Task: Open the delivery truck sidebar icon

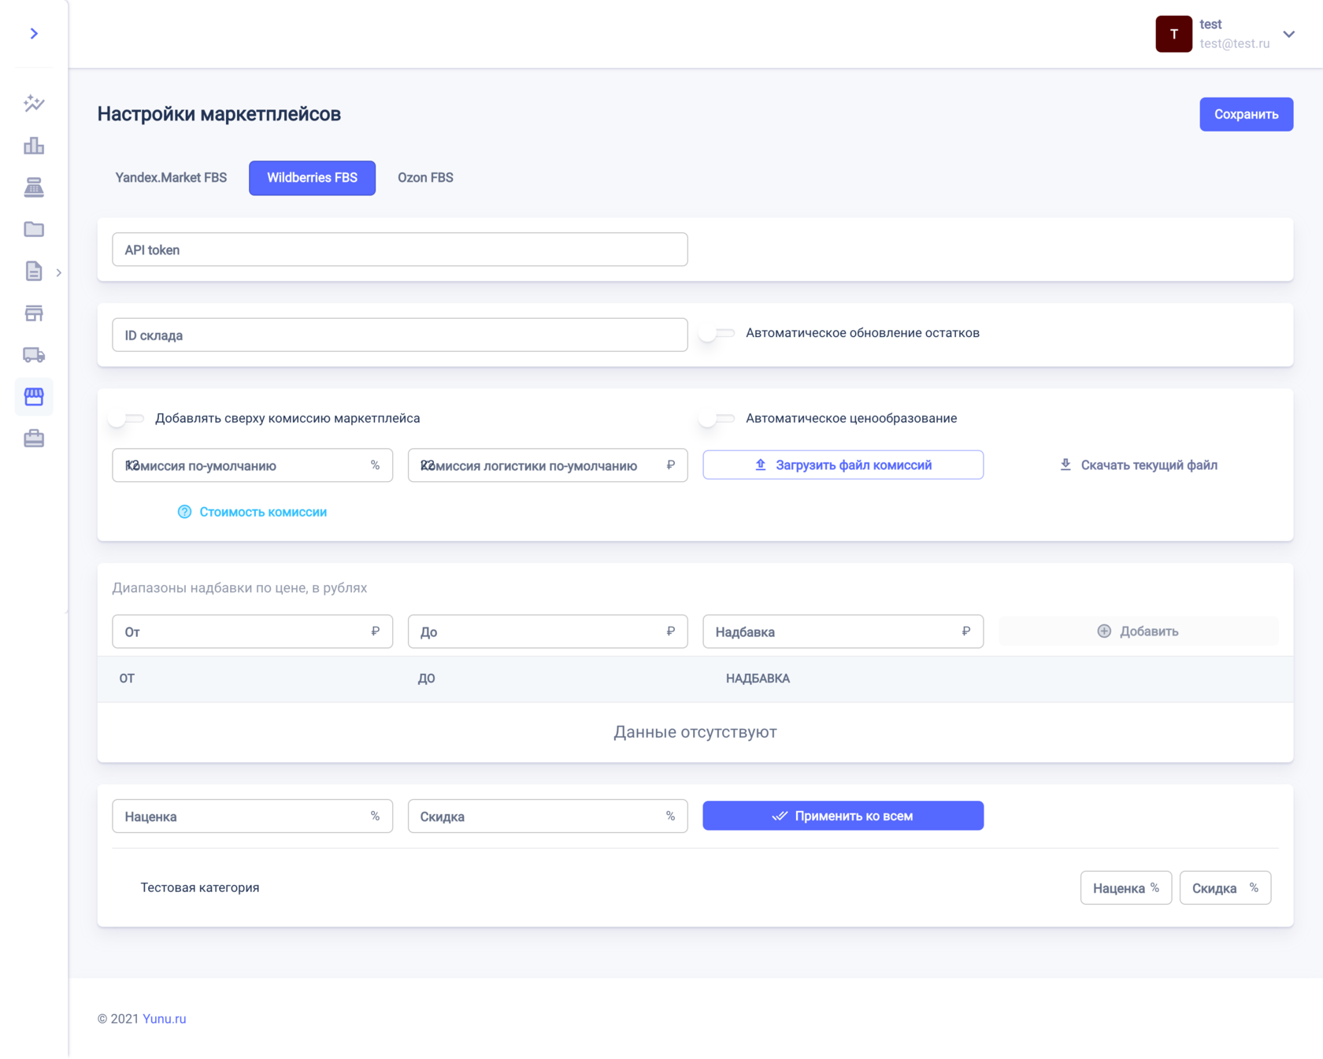Action: coord(34,355)
